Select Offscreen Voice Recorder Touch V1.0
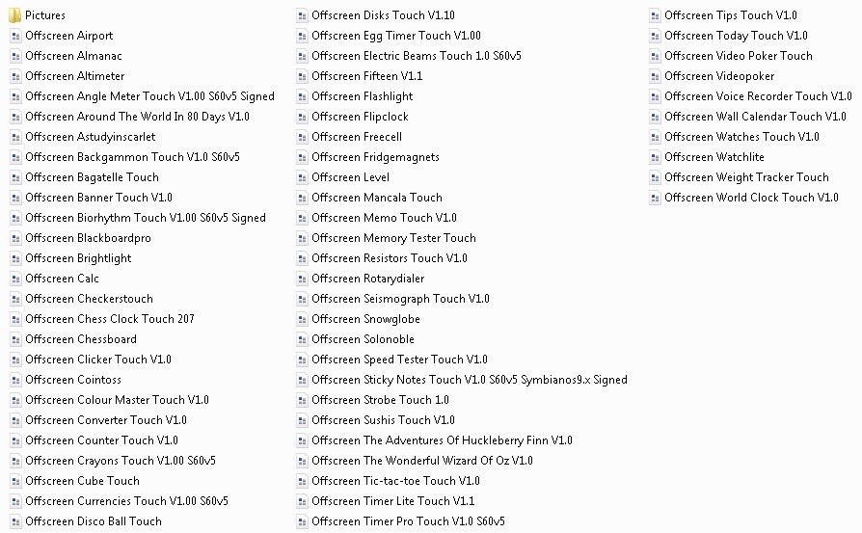This screenshot has height=533, width=862. 758,96
